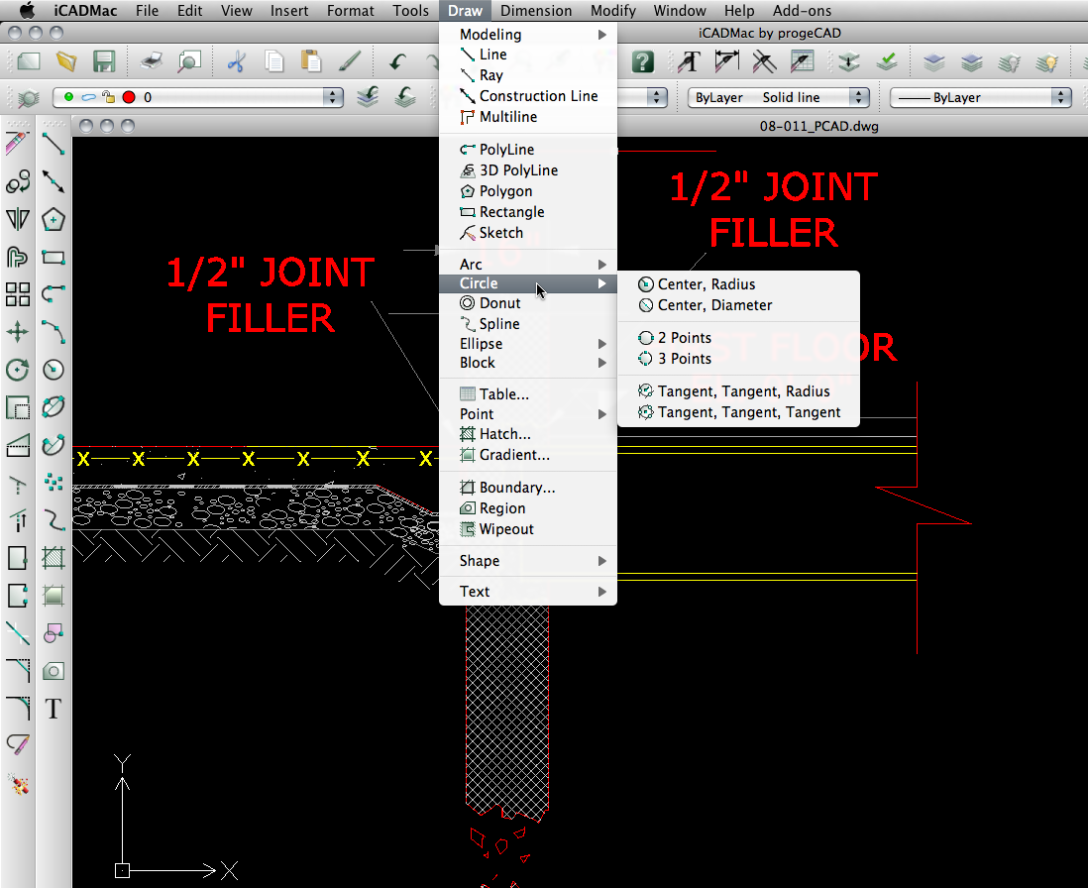Image resolution: width=1088 pixels, height=888 pixels.
Task: Undo last action with the arrow icon
Action: tap(396, 62)
